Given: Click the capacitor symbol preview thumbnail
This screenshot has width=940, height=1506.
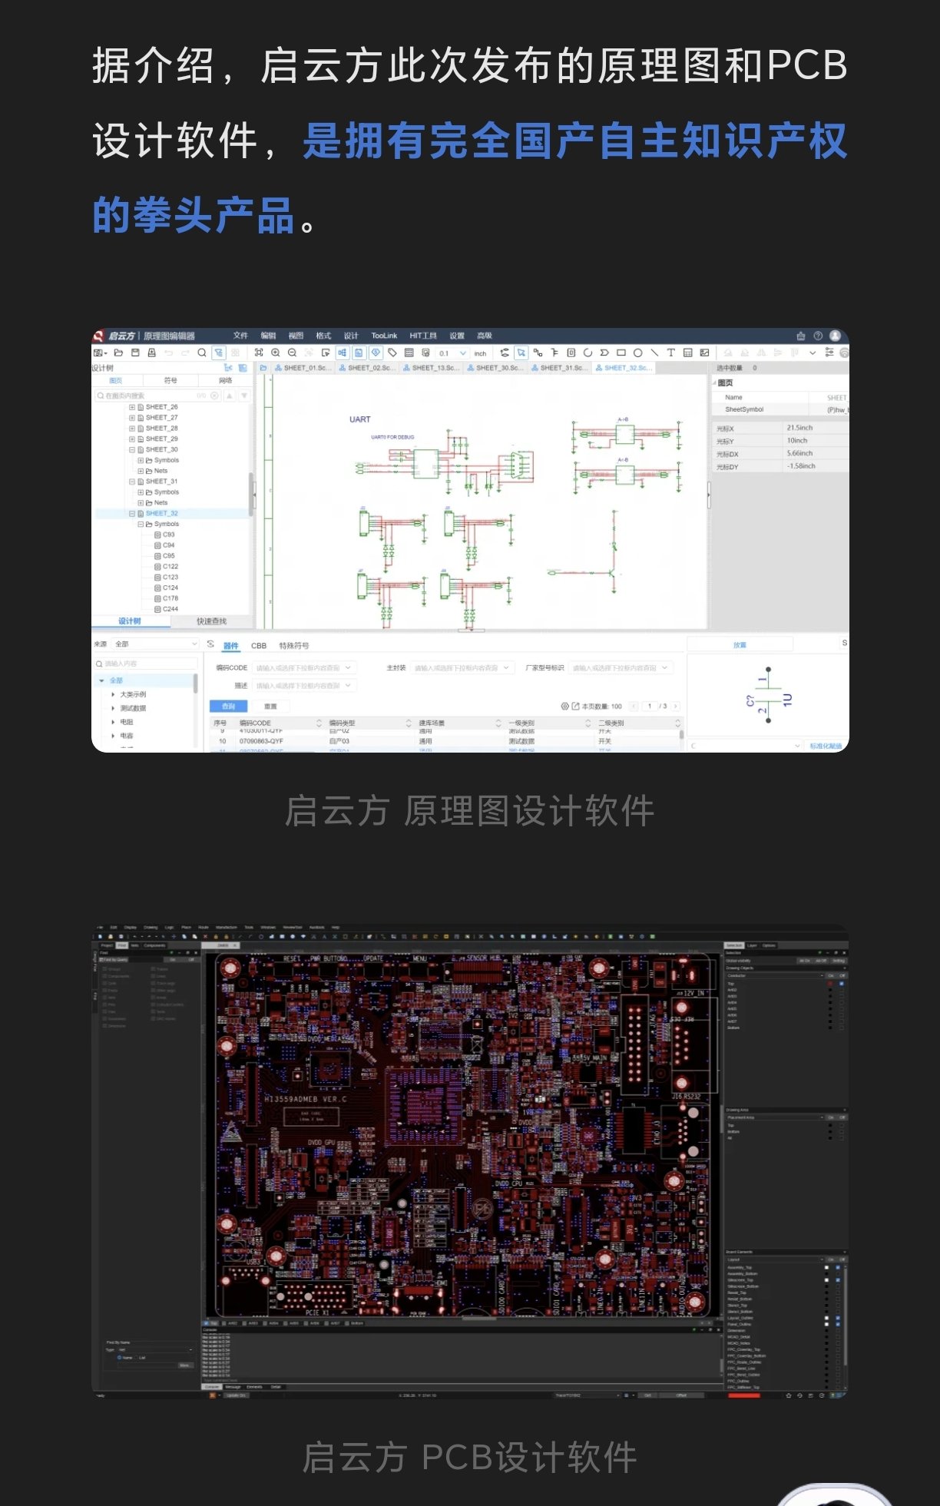Looking at the screenshot, I should (768, 696).
